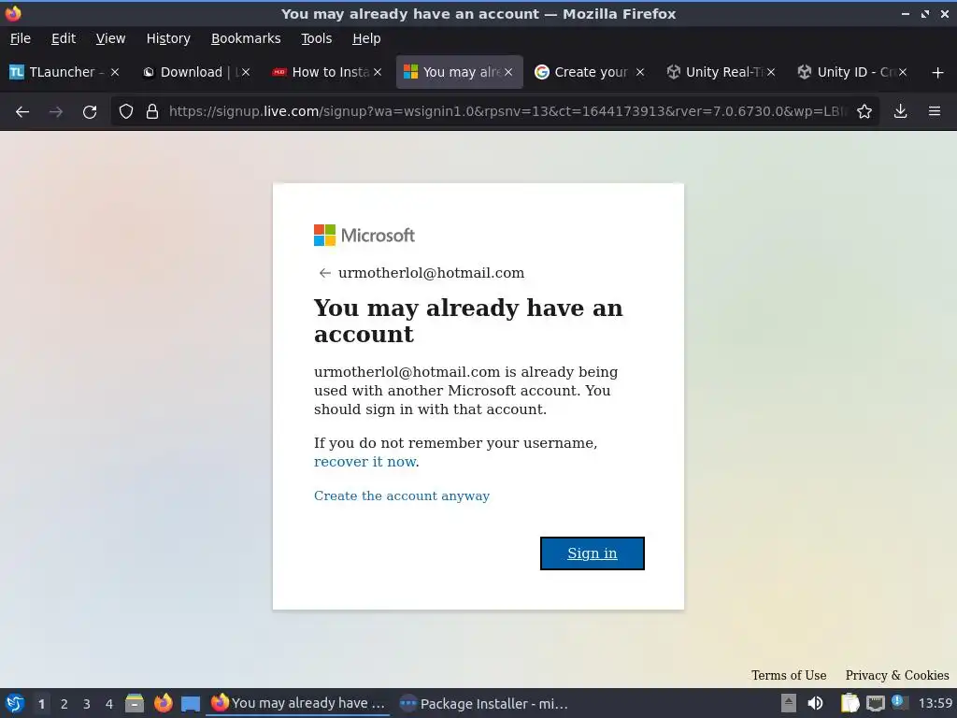This screenshot has height=718, width=957.
Task: Close the Create your Google tab
Action: pyautogui.click(x=640, y=72)
